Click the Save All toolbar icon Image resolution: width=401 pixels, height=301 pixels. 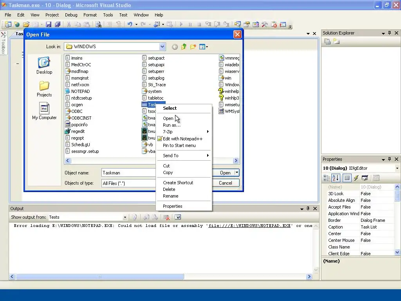pos(58,24)
